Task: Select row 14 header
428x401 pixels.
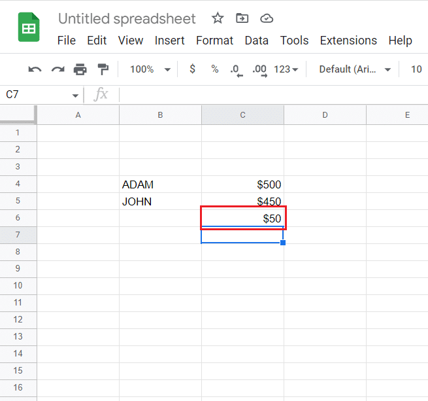Action: [18, 354]
